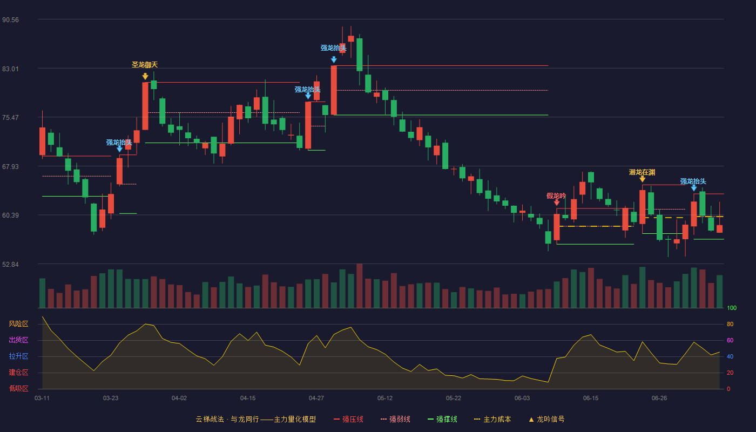Toggle the 主力成本 legend series
The width and height of the screenshot is (756, 432).
492,419
